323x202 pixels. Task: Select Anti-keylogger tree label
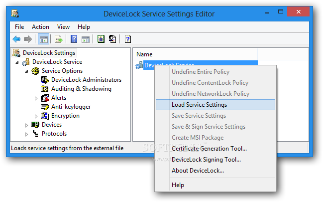[71, 107]
